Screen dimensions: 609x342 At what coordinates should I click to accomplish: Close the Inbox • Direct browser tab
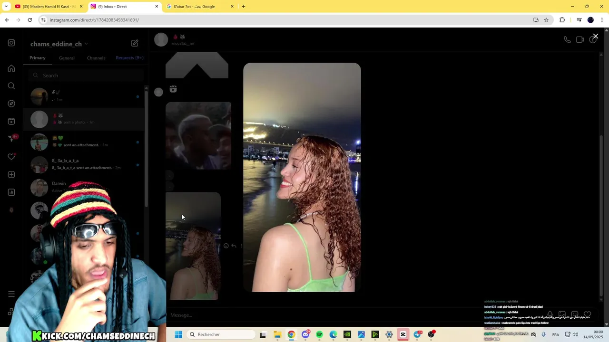tap(157, 7)
